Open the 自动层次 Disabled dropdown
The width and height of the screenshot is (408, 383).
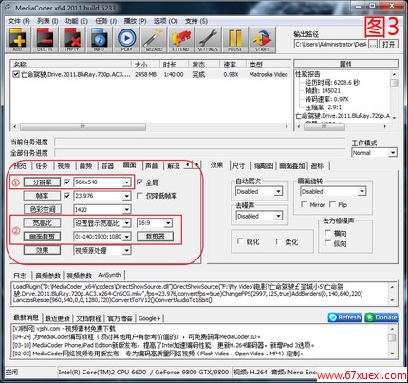pyautogui.click(x=278, y=191)
